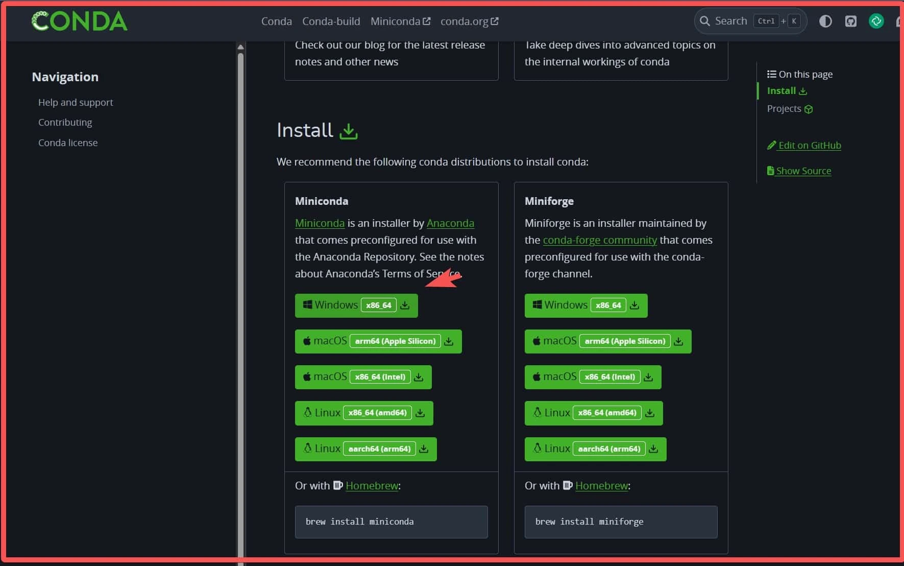Click the On this page heading

click(800, 74)
